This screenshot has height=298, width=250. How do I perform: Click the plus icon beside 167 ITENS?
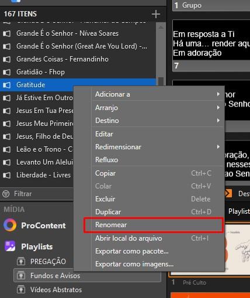[156, 14]
